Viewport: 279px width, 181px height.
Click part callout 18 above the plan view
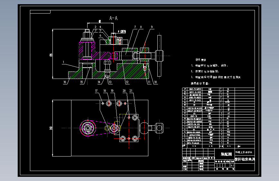point(105,91)
